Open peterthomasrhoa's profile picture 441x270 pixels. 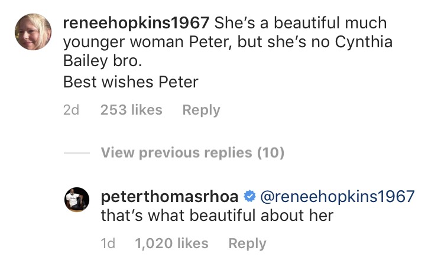[x=76, y=200]
